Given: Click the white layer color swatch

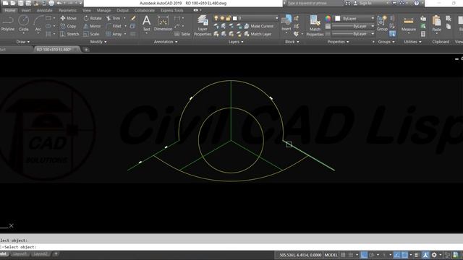Looking at the screenshot, I should coord(234,18).
